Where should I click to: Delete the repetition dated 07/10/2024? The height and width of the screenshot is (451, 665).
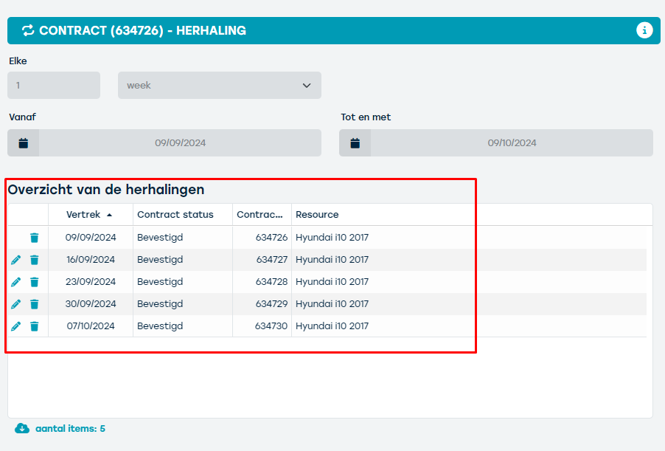[35, 326]
